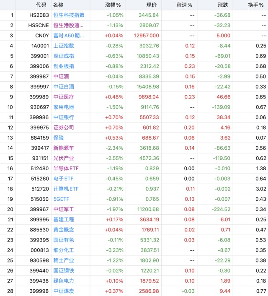Sort by the 涨幅% column header

(x=113, y=5)
